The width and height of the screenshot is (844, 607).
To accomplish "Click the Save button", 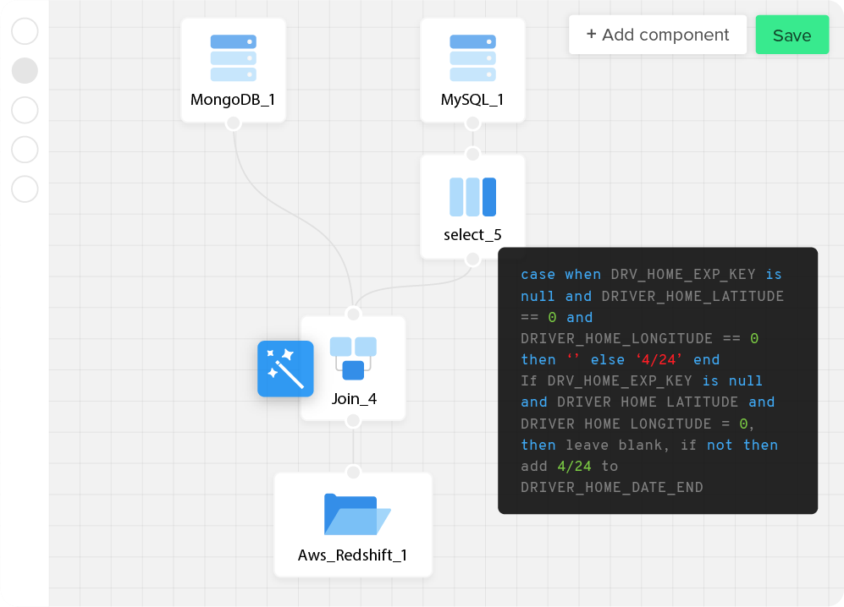I will point(792,35).
